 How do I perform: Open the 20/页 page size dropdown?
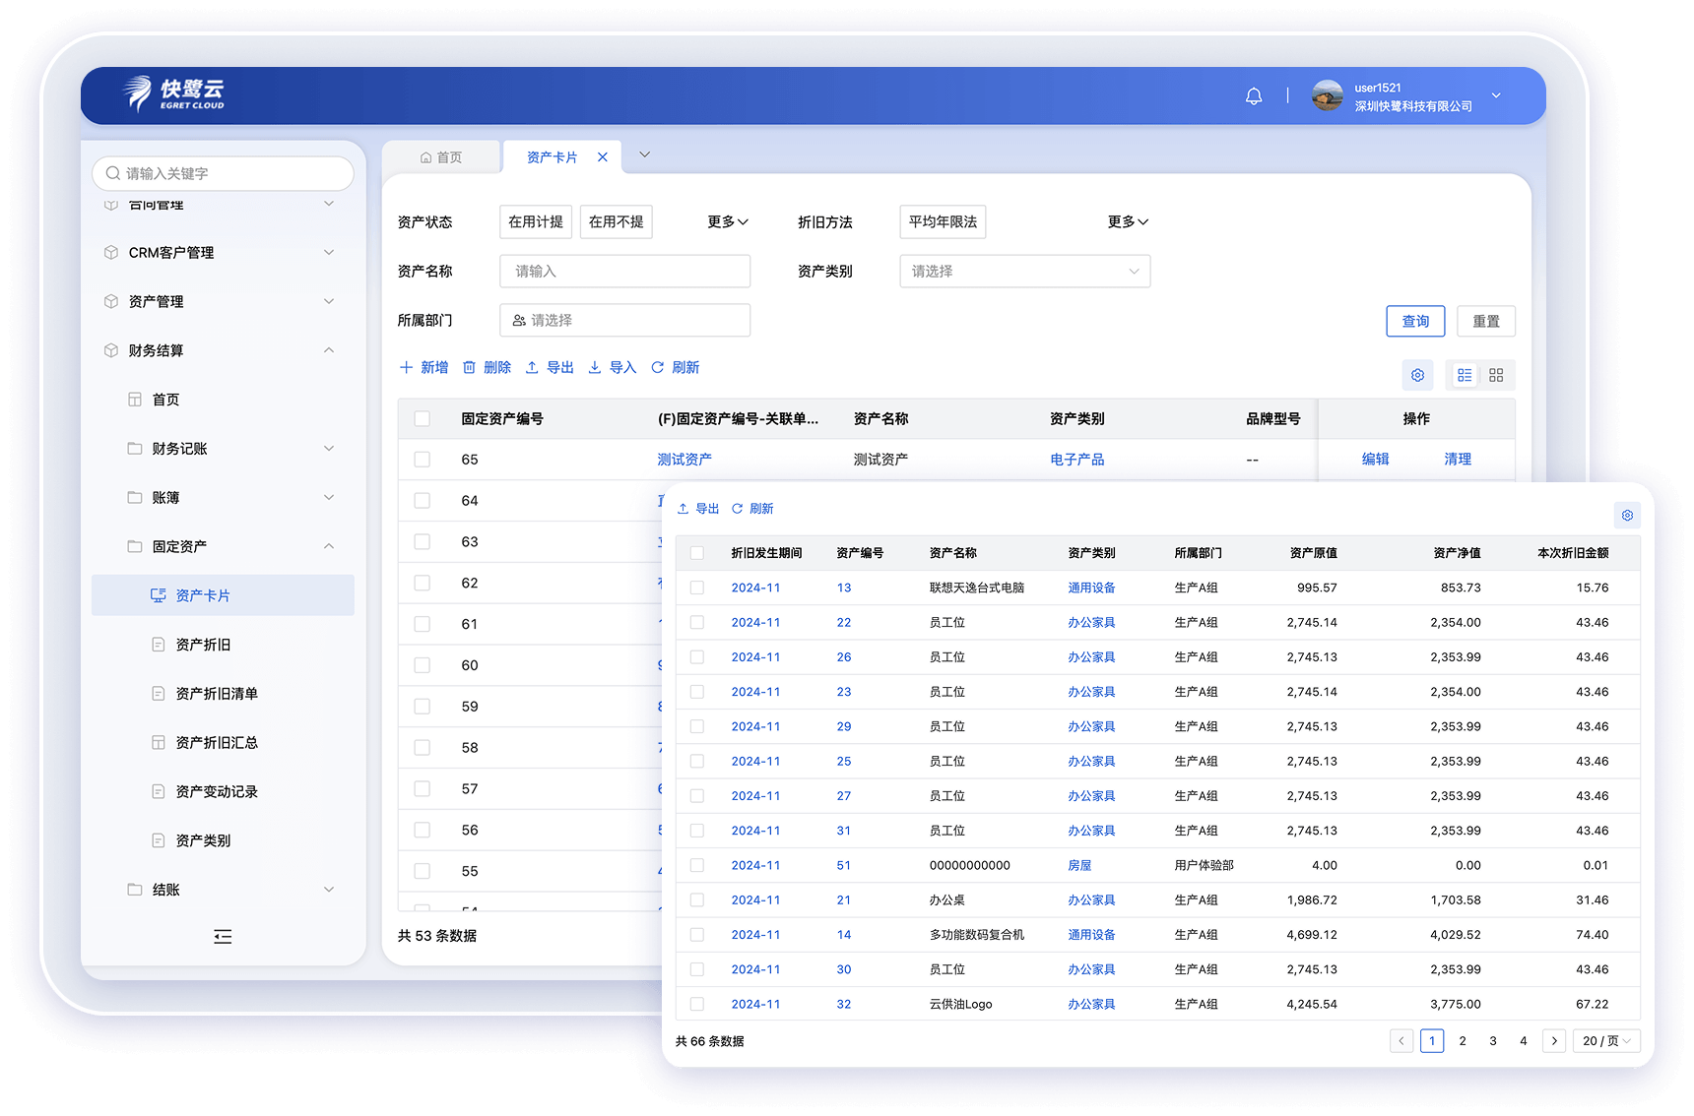click(1606, 1041)
